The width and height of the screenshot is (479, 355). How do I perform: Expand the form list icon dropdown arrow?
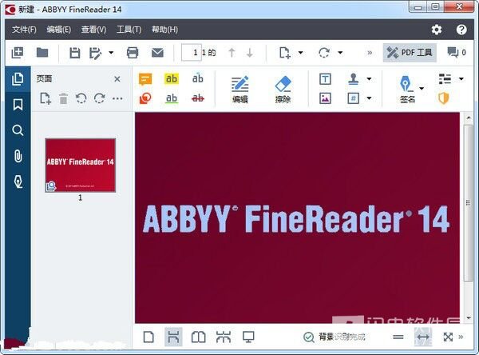(461, 79)
